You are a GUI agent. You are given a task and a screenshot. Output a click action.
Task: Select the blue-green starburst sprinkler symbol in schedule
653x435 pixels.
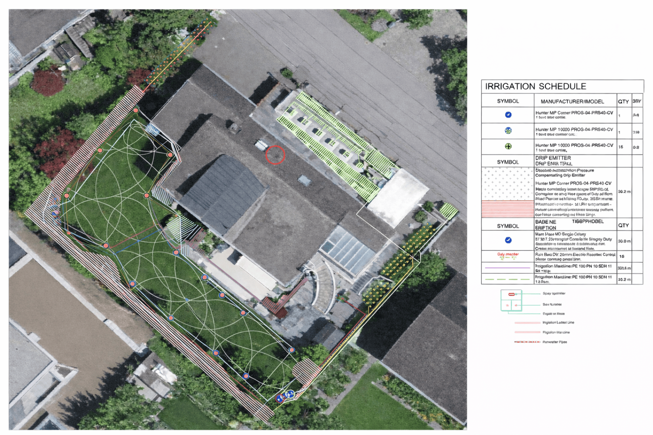(x=508, y=130)
